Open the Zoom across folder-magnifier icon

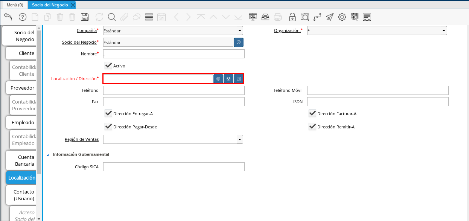pos(305,17)
